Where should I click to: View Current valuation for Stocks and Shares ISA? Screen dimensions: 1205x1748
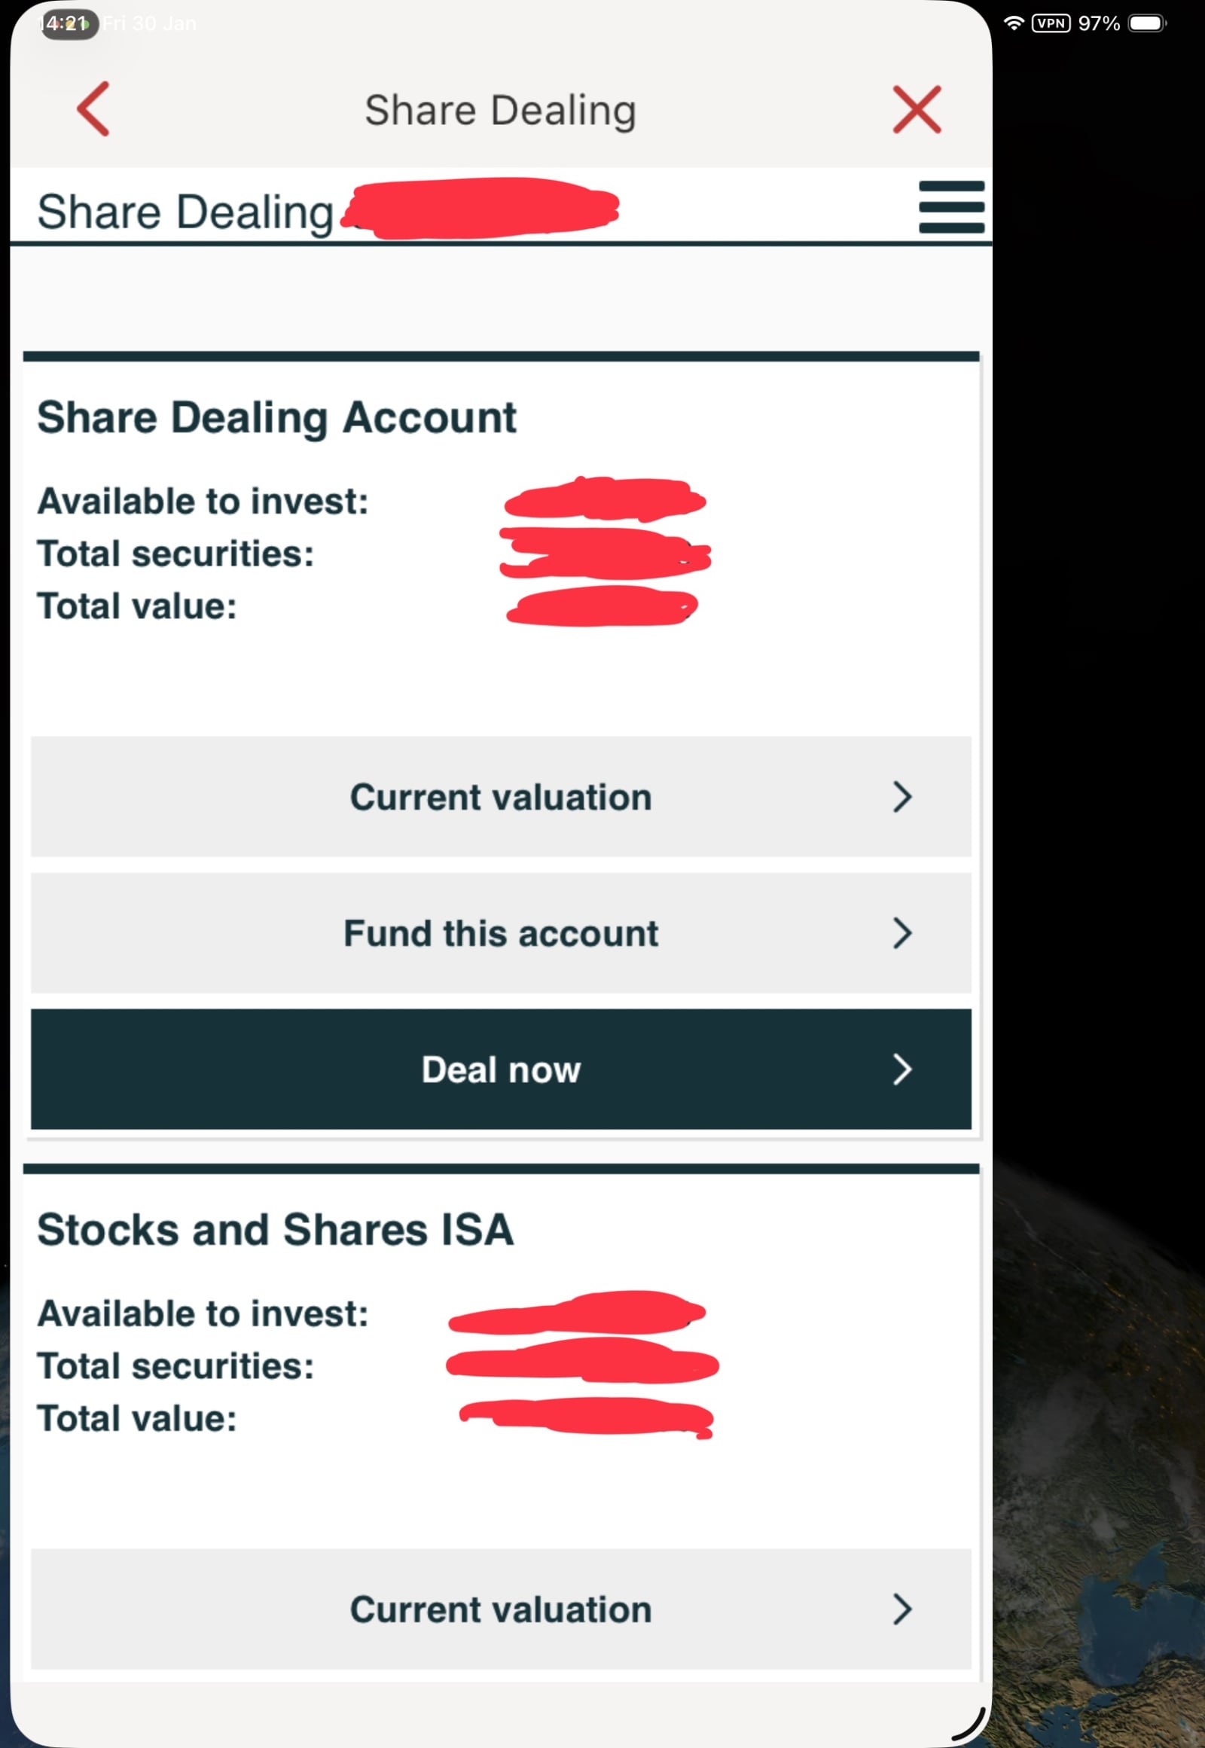point(501,1609)
